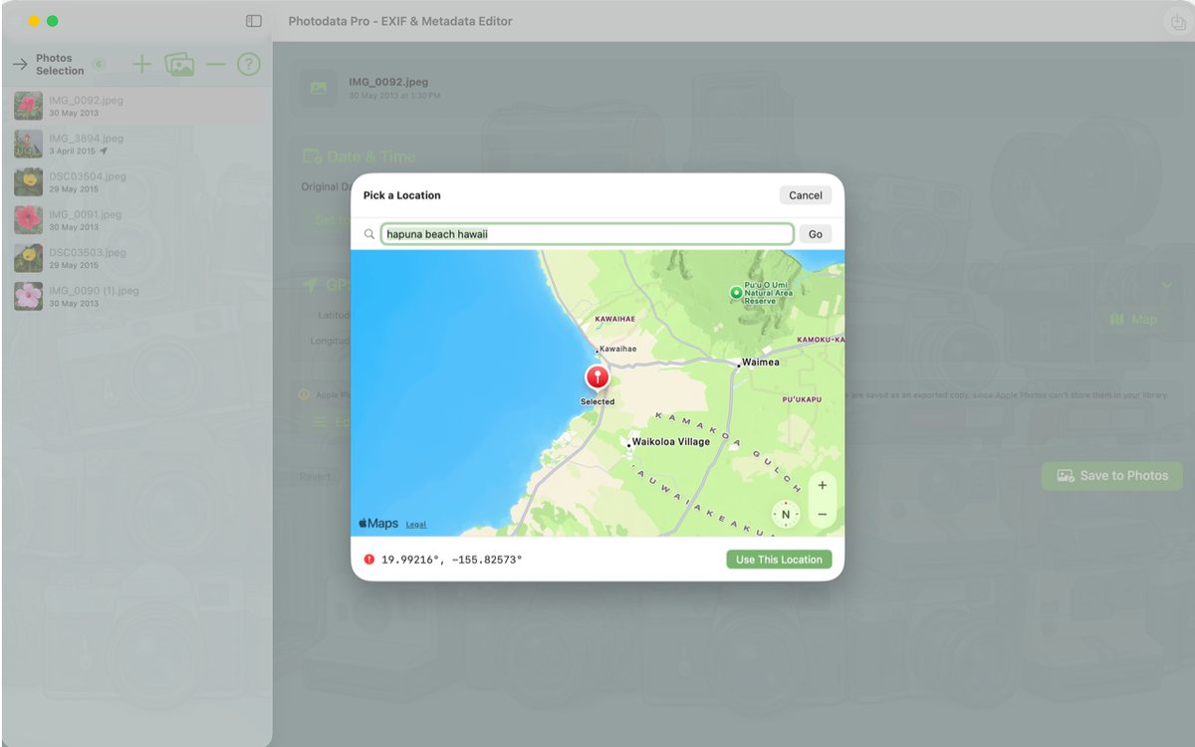Click the PU'UKAPU district label
The height and width of the screenshot is (747, 1195).
(802, 399)
